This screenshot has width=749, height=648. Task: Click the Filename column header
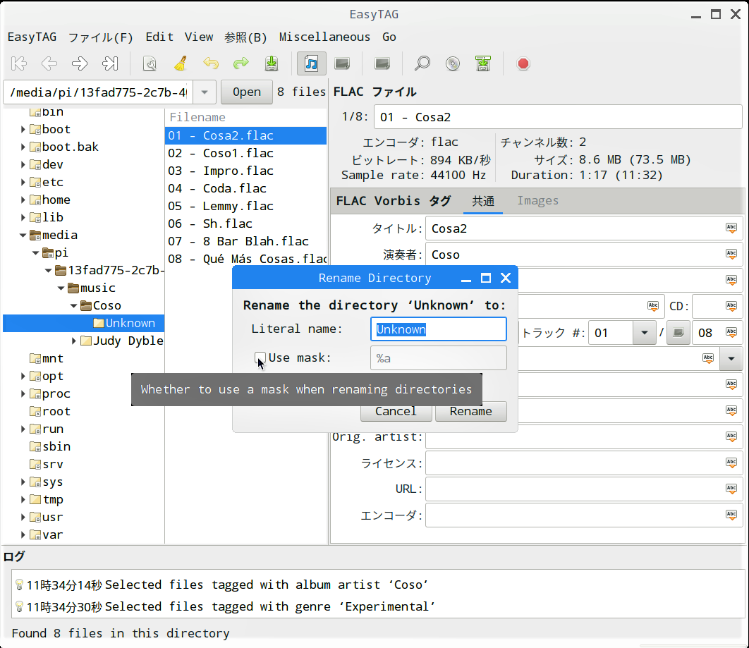(x=246, y=118)
